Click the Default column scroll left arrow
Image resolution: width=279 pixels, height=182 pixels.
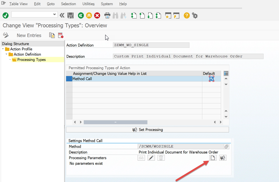pos(215,122)
